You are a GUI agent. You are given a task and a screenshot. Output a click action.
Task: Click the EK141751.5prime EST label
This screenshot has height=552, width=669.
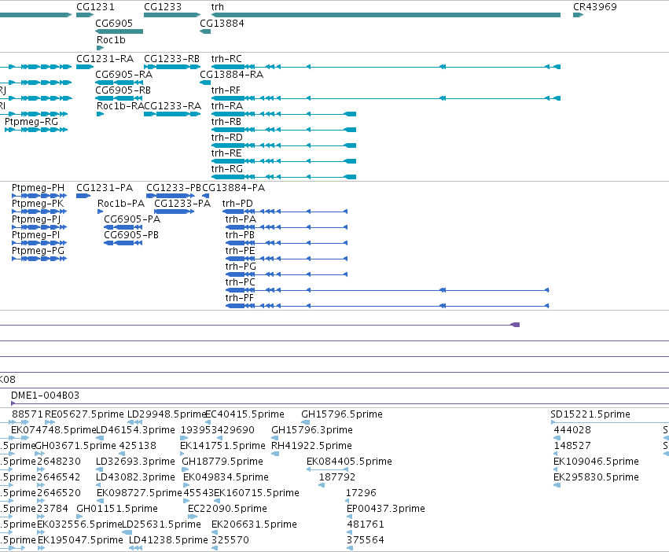click(222, 446)
